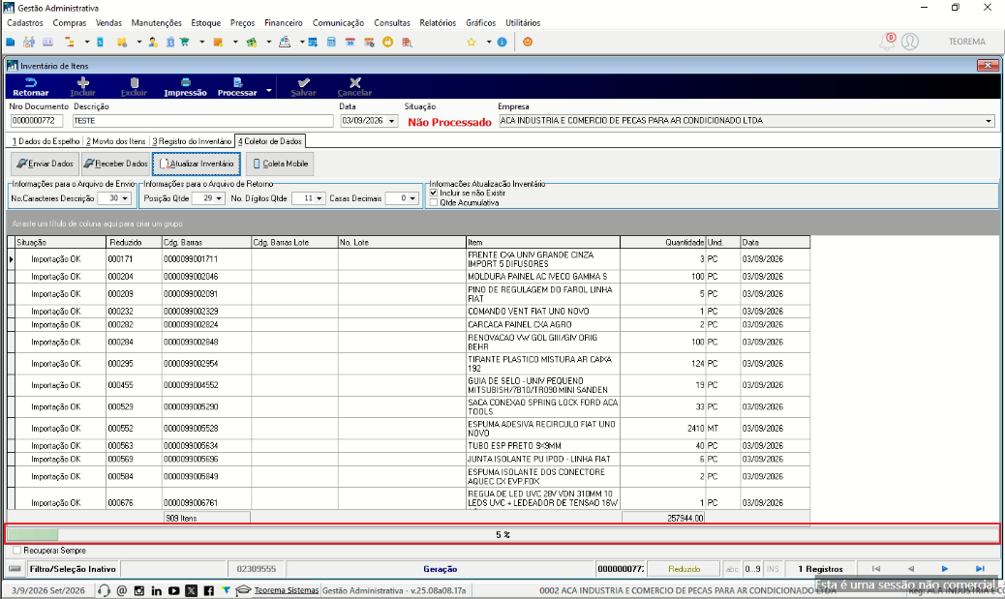Expand the Empresa dropdown
The image size is (1005, 599).
pyautogui.click(x=989, y=121)
